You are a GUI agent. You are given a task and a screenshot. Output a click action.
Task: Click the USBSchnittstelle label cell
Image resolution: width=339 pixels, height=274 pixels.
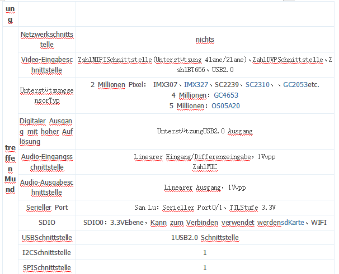[47, 238]
